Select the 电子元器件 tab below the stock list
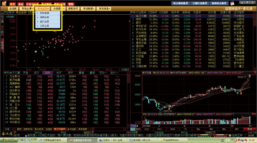Viewport: 257px width, 143px height. [60, 129]
